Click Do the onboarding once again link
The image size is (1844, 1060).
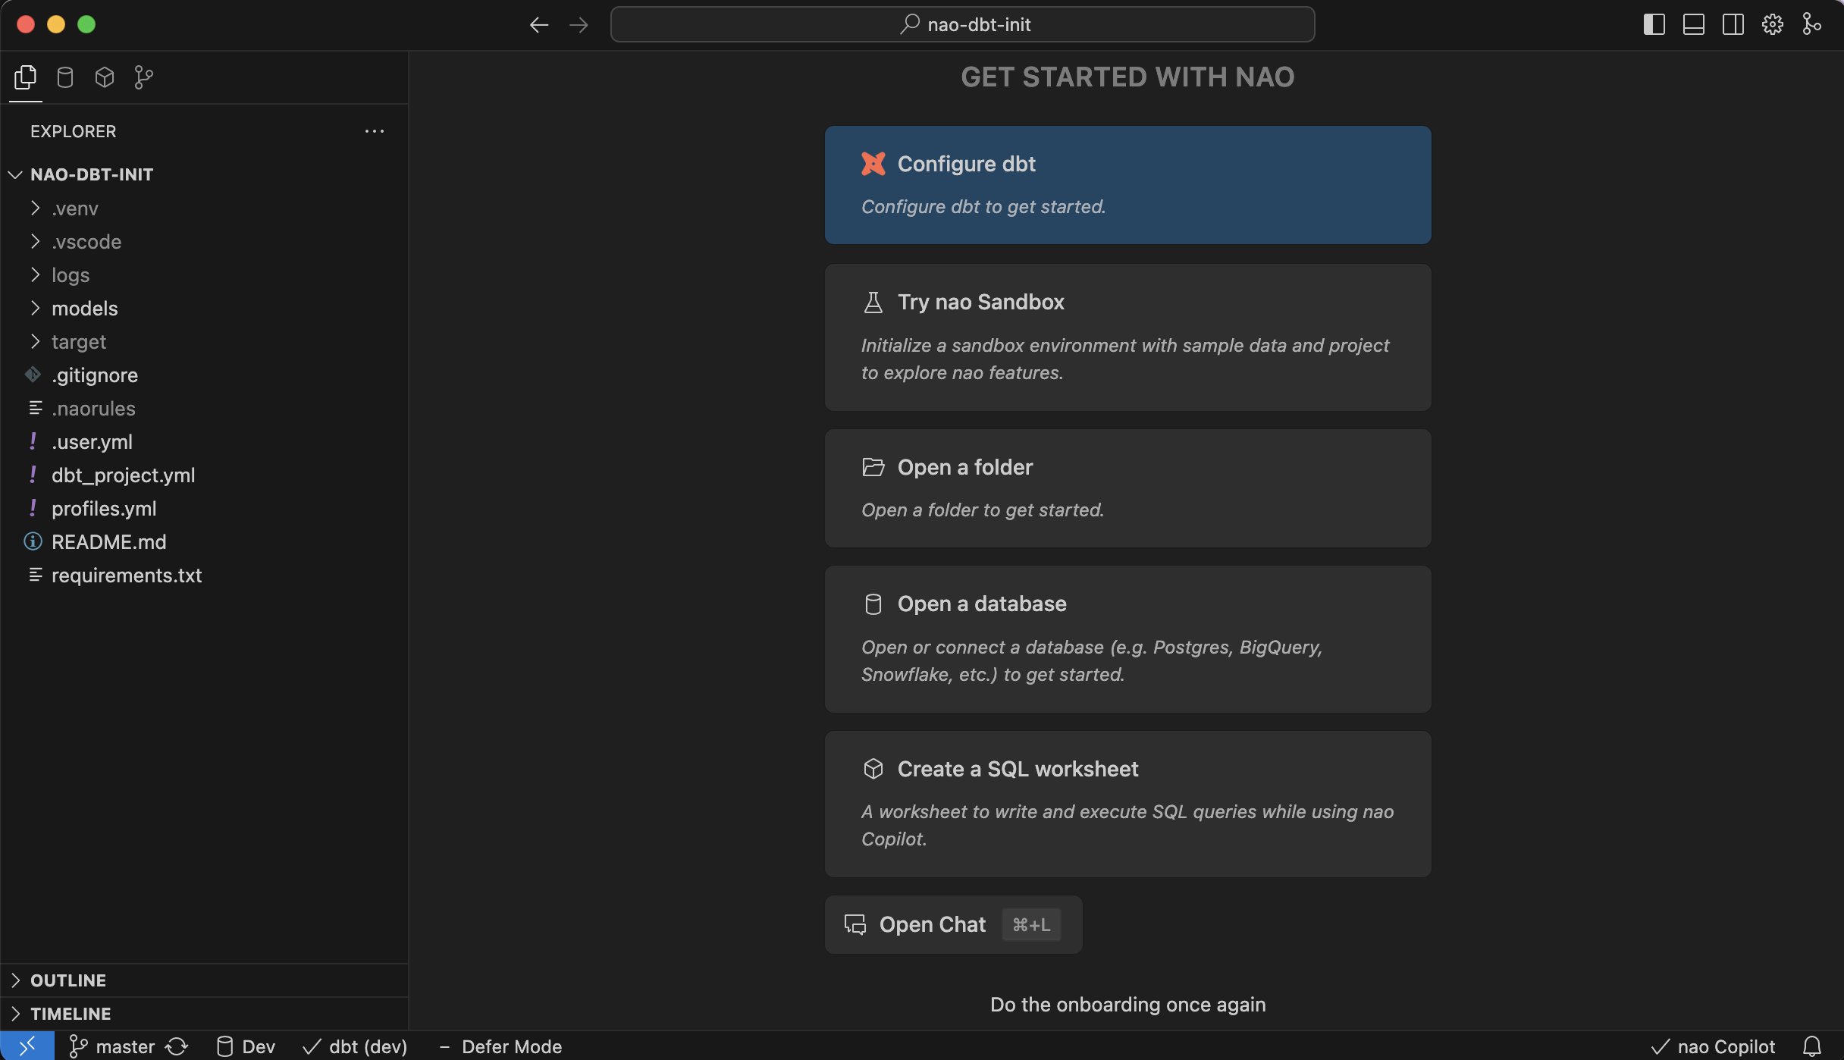[x=1127, y=1005]
